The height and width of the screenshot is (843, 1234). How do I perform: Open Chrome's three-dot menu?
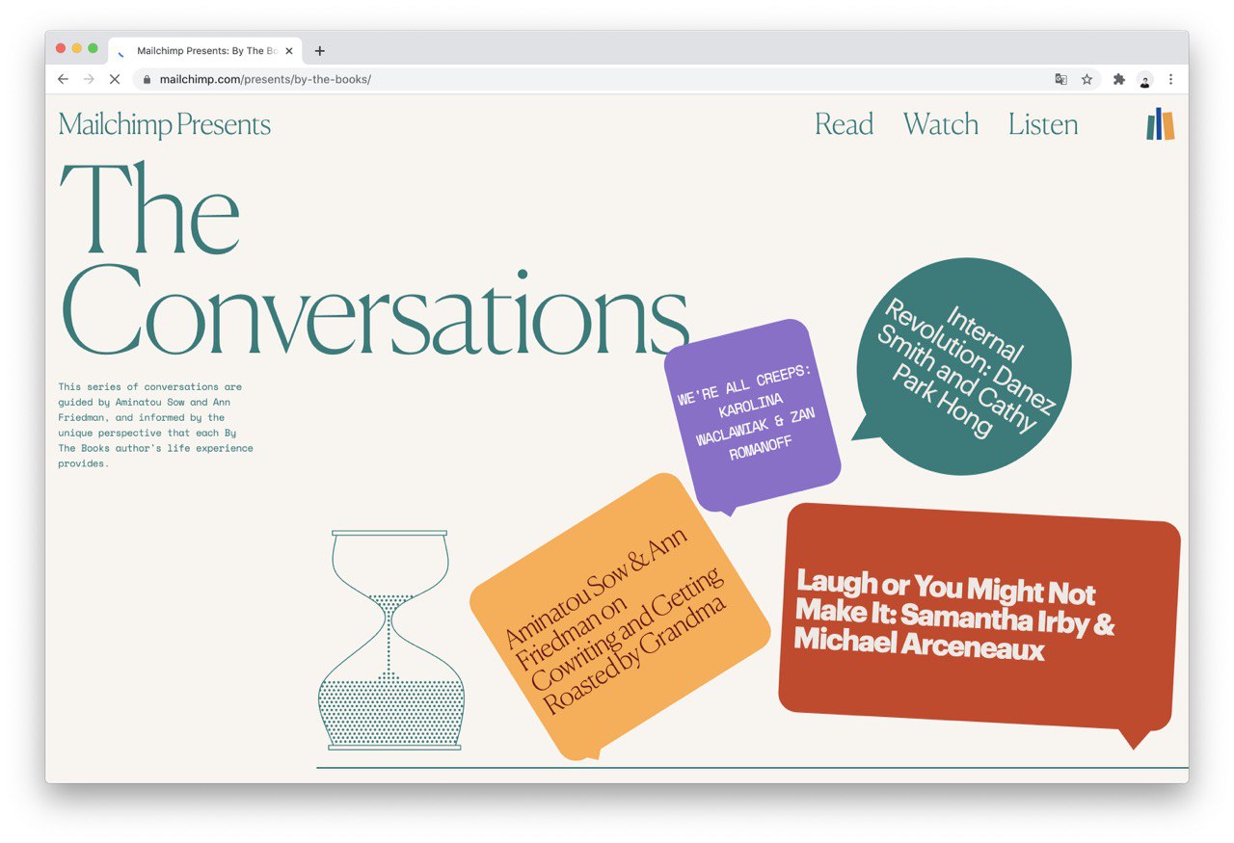[1170, 79]
